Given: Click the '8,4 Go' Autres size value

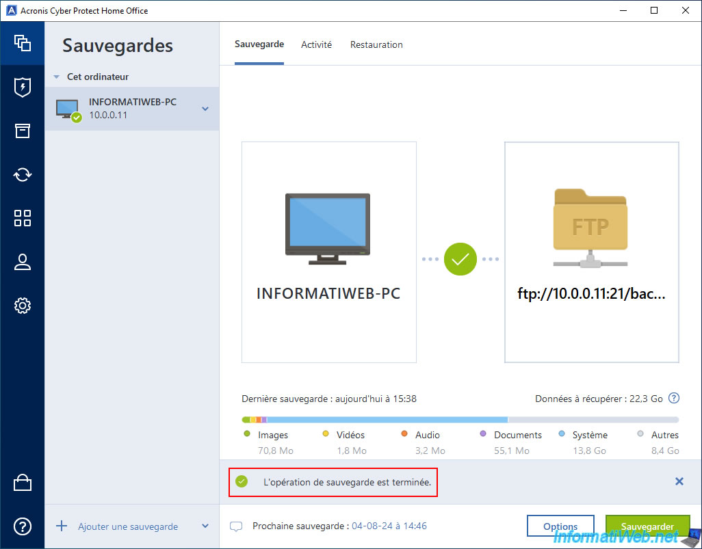Looking at the screenshot, I should (x=665, y=451).
